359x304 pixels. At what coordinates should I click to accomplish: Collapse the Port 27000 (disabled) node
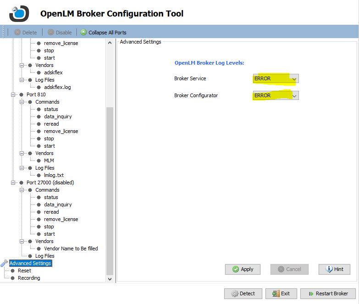13,182
